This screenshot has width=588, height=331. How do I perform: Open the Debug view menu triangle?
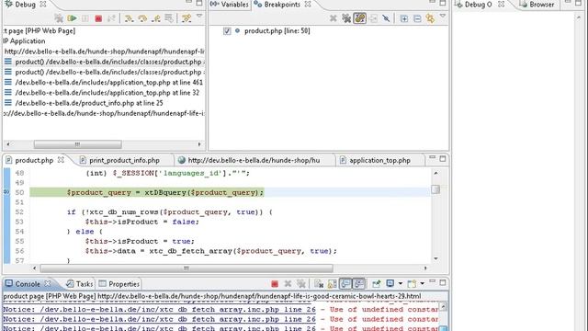(x=199, y=17)
